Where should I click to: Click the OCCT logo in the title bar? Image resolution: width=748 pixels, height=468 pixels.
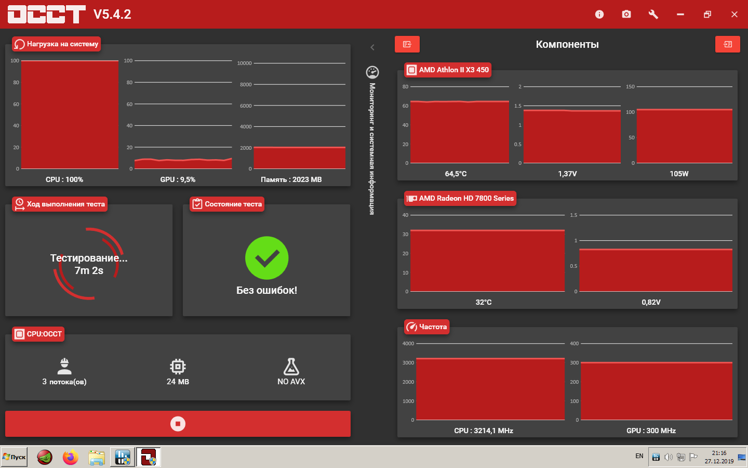(x=47, y=15)
